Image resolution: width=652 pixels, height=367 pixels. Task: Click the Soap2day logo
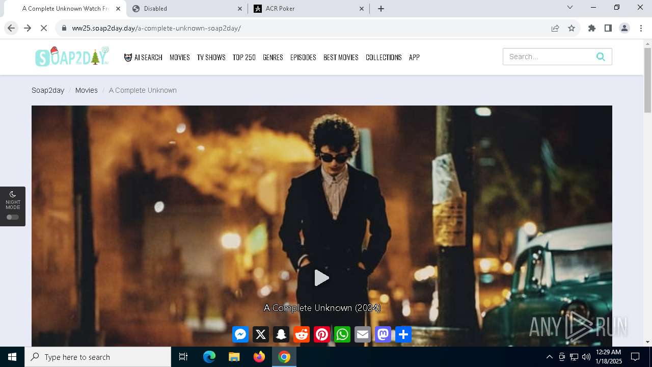(72, 57)
